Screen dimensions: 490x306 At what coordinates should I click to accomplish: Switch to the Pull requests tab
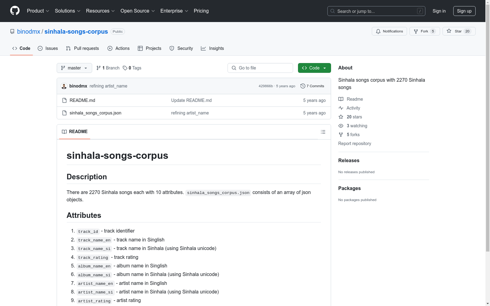pos(82,48)
